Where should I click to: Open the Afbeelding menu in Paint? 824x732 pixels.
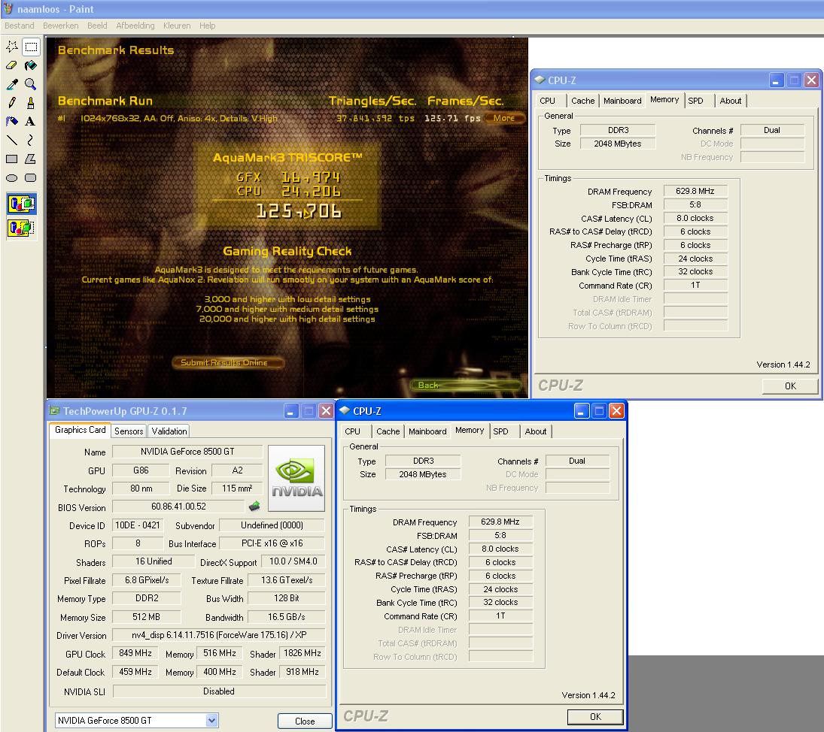(135, 26)
